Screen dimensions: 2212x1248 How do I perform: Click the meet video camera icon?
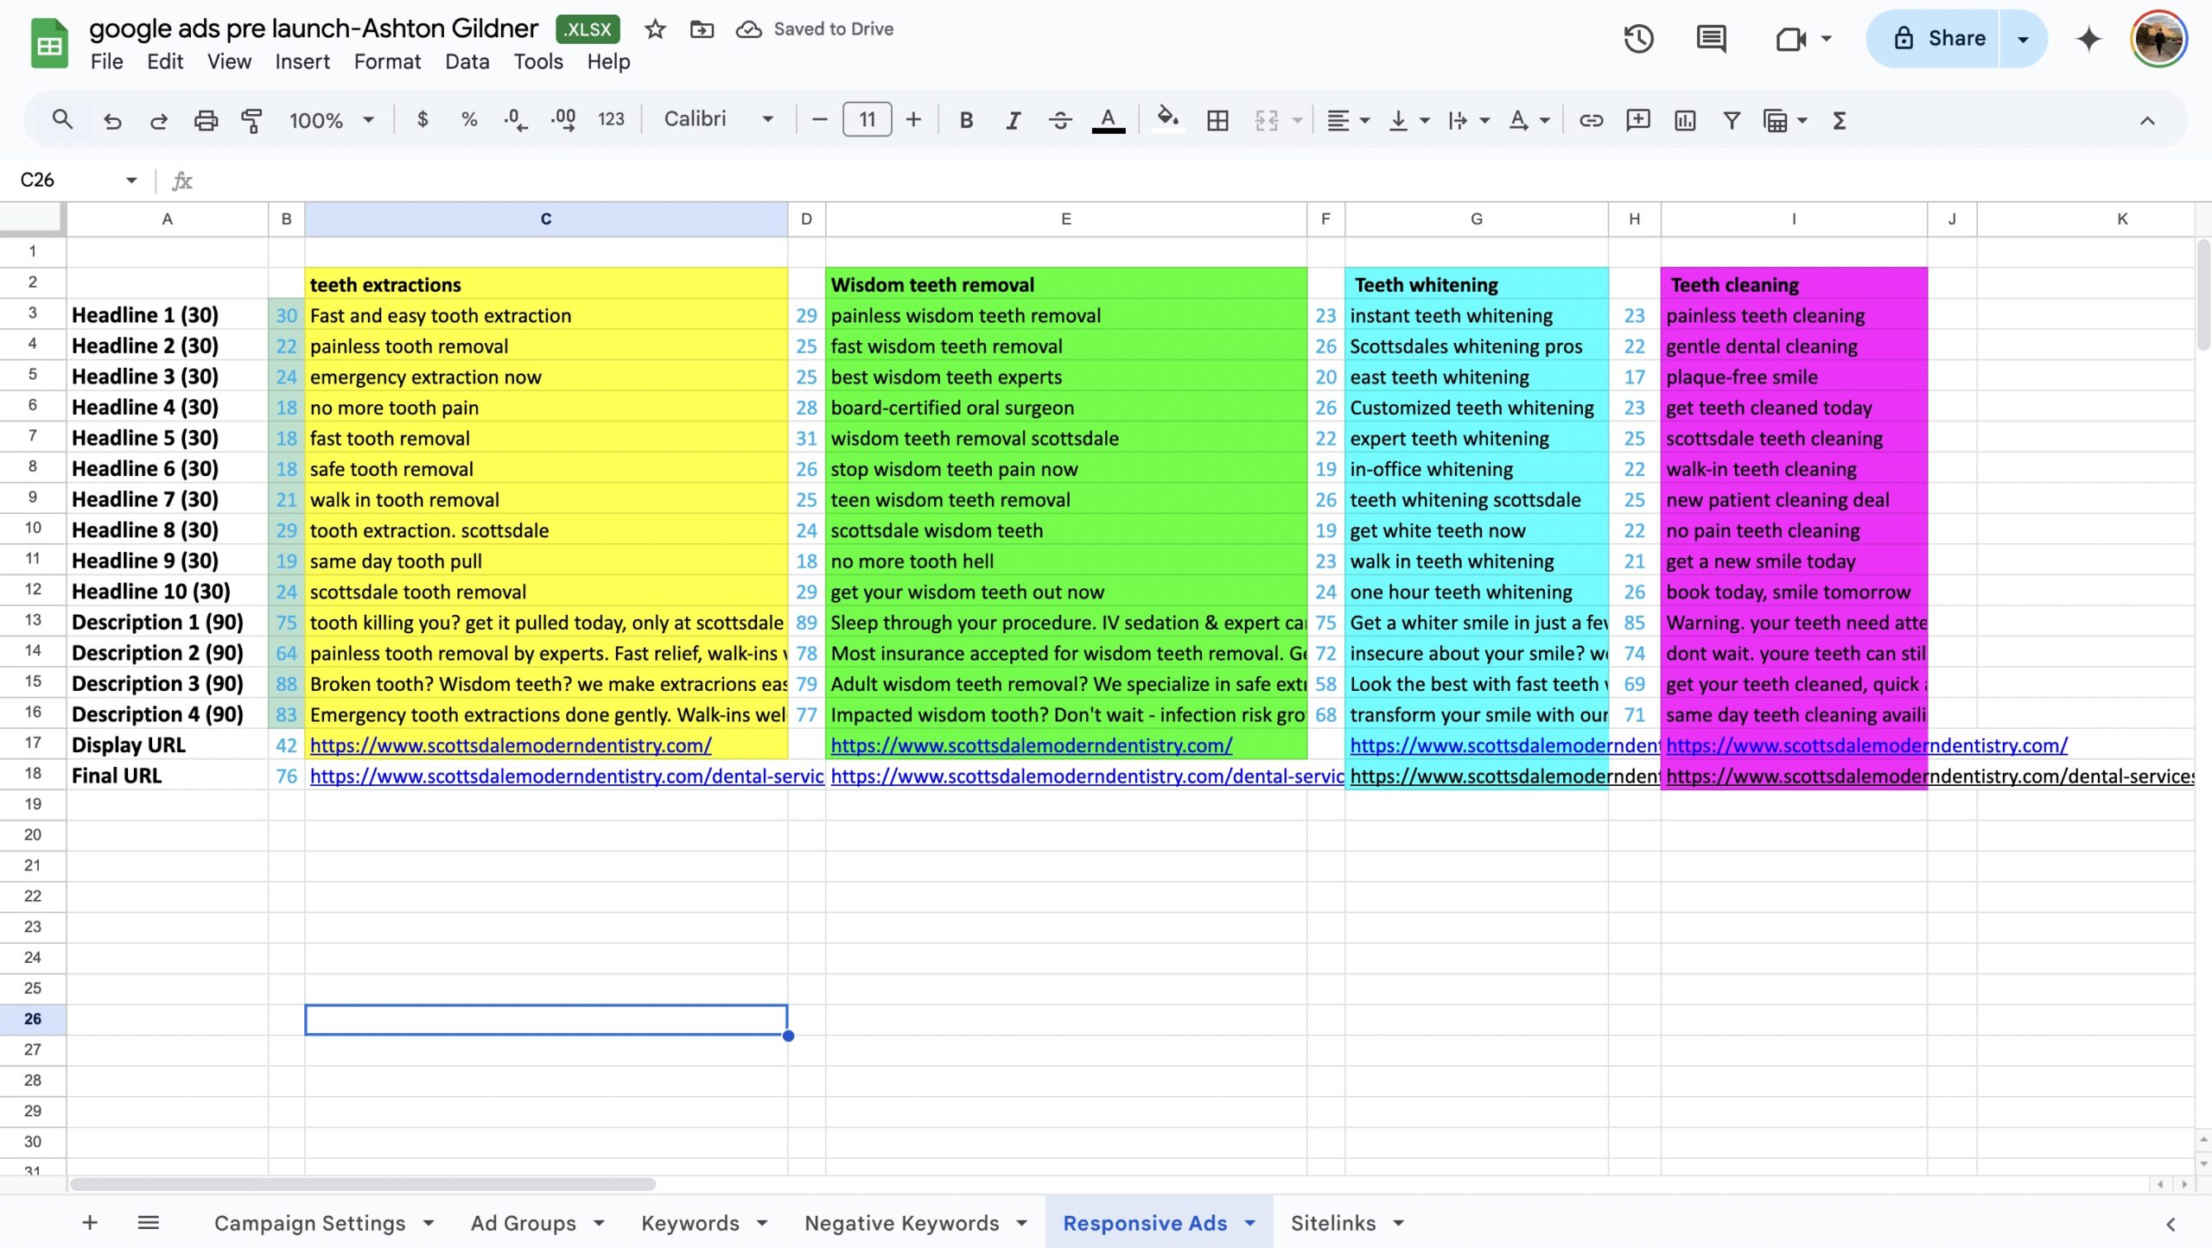[1791, 39]
